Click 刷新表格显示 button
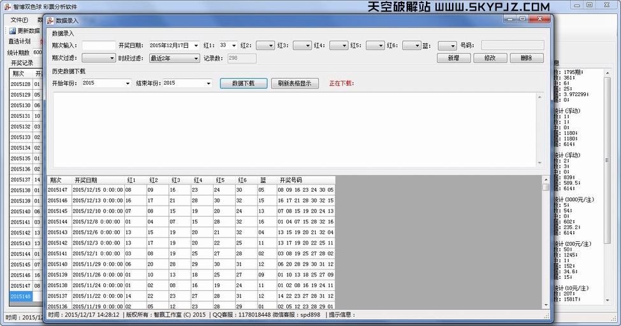 coord(295,83)
